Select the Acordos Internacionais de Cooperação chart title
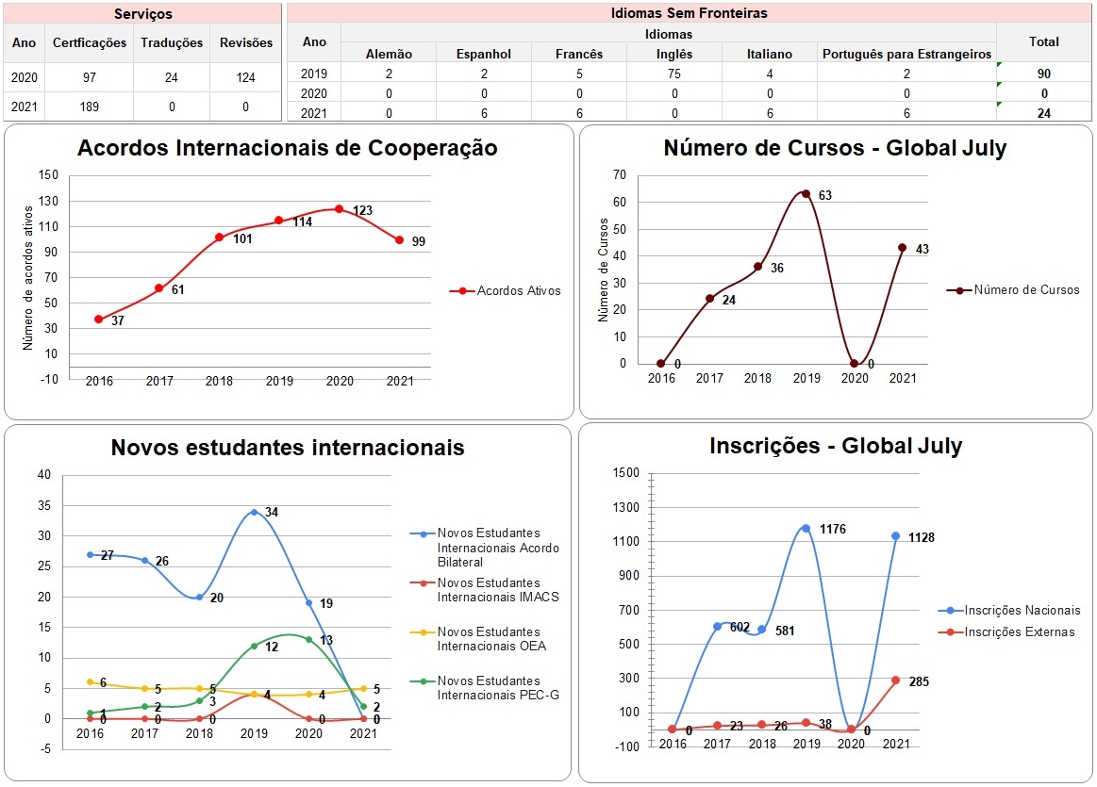The height and width of the screenshot is (787, 1097). pos(288,149)
